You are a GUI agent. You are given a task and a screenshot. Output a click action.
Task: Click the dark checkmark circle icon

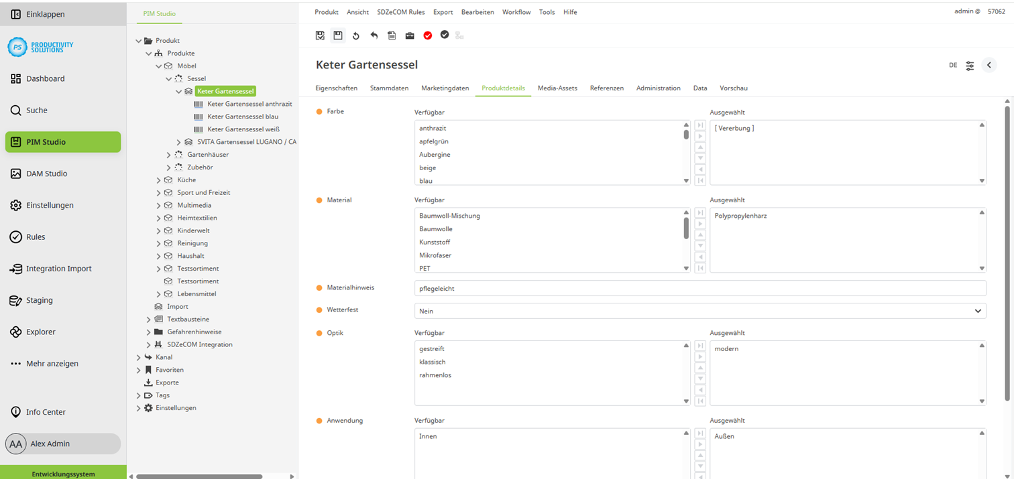(x=445, y=35)
